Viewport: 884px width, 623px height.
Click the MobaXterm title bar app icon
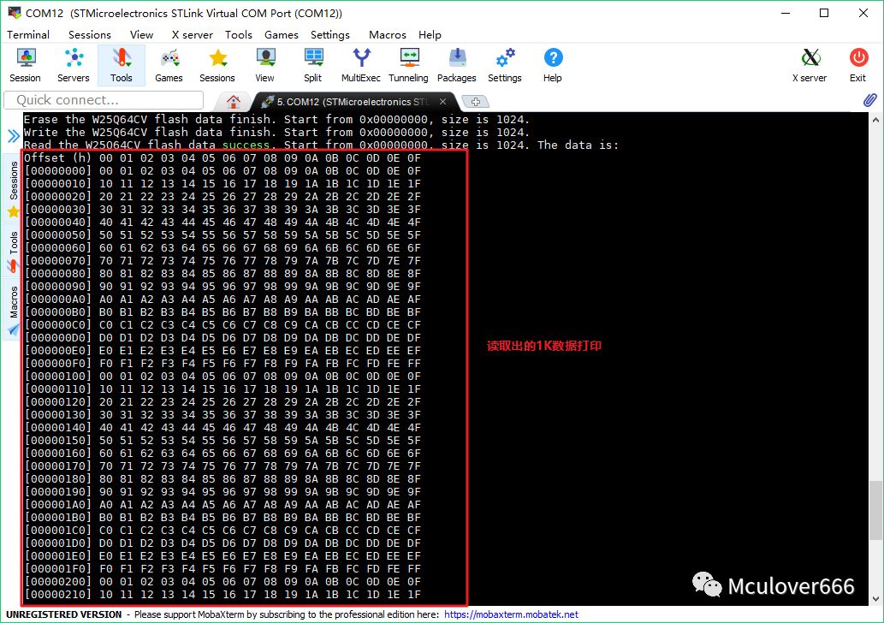14,12
